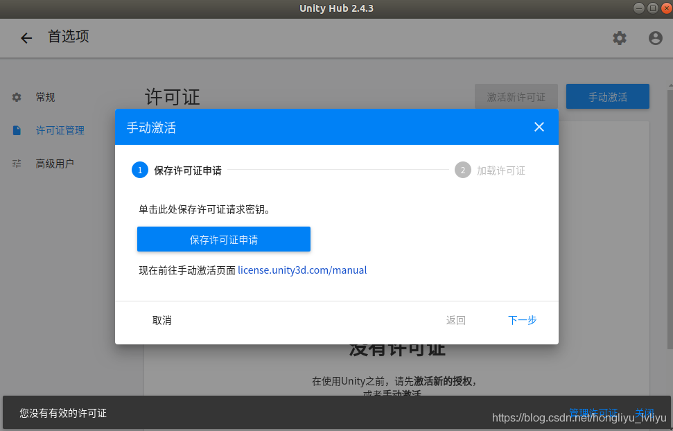Maximize the Unity Hub window
The height and width of the screenshot is (431, 673).
(x=652, y=8)
